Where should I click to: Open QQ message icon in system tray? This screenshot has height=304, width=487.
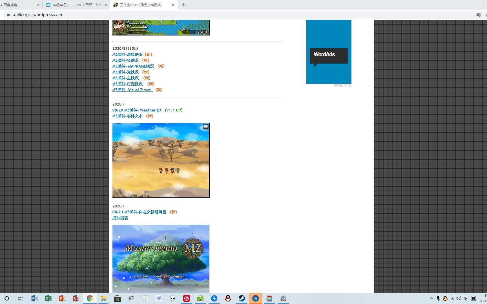445,298
